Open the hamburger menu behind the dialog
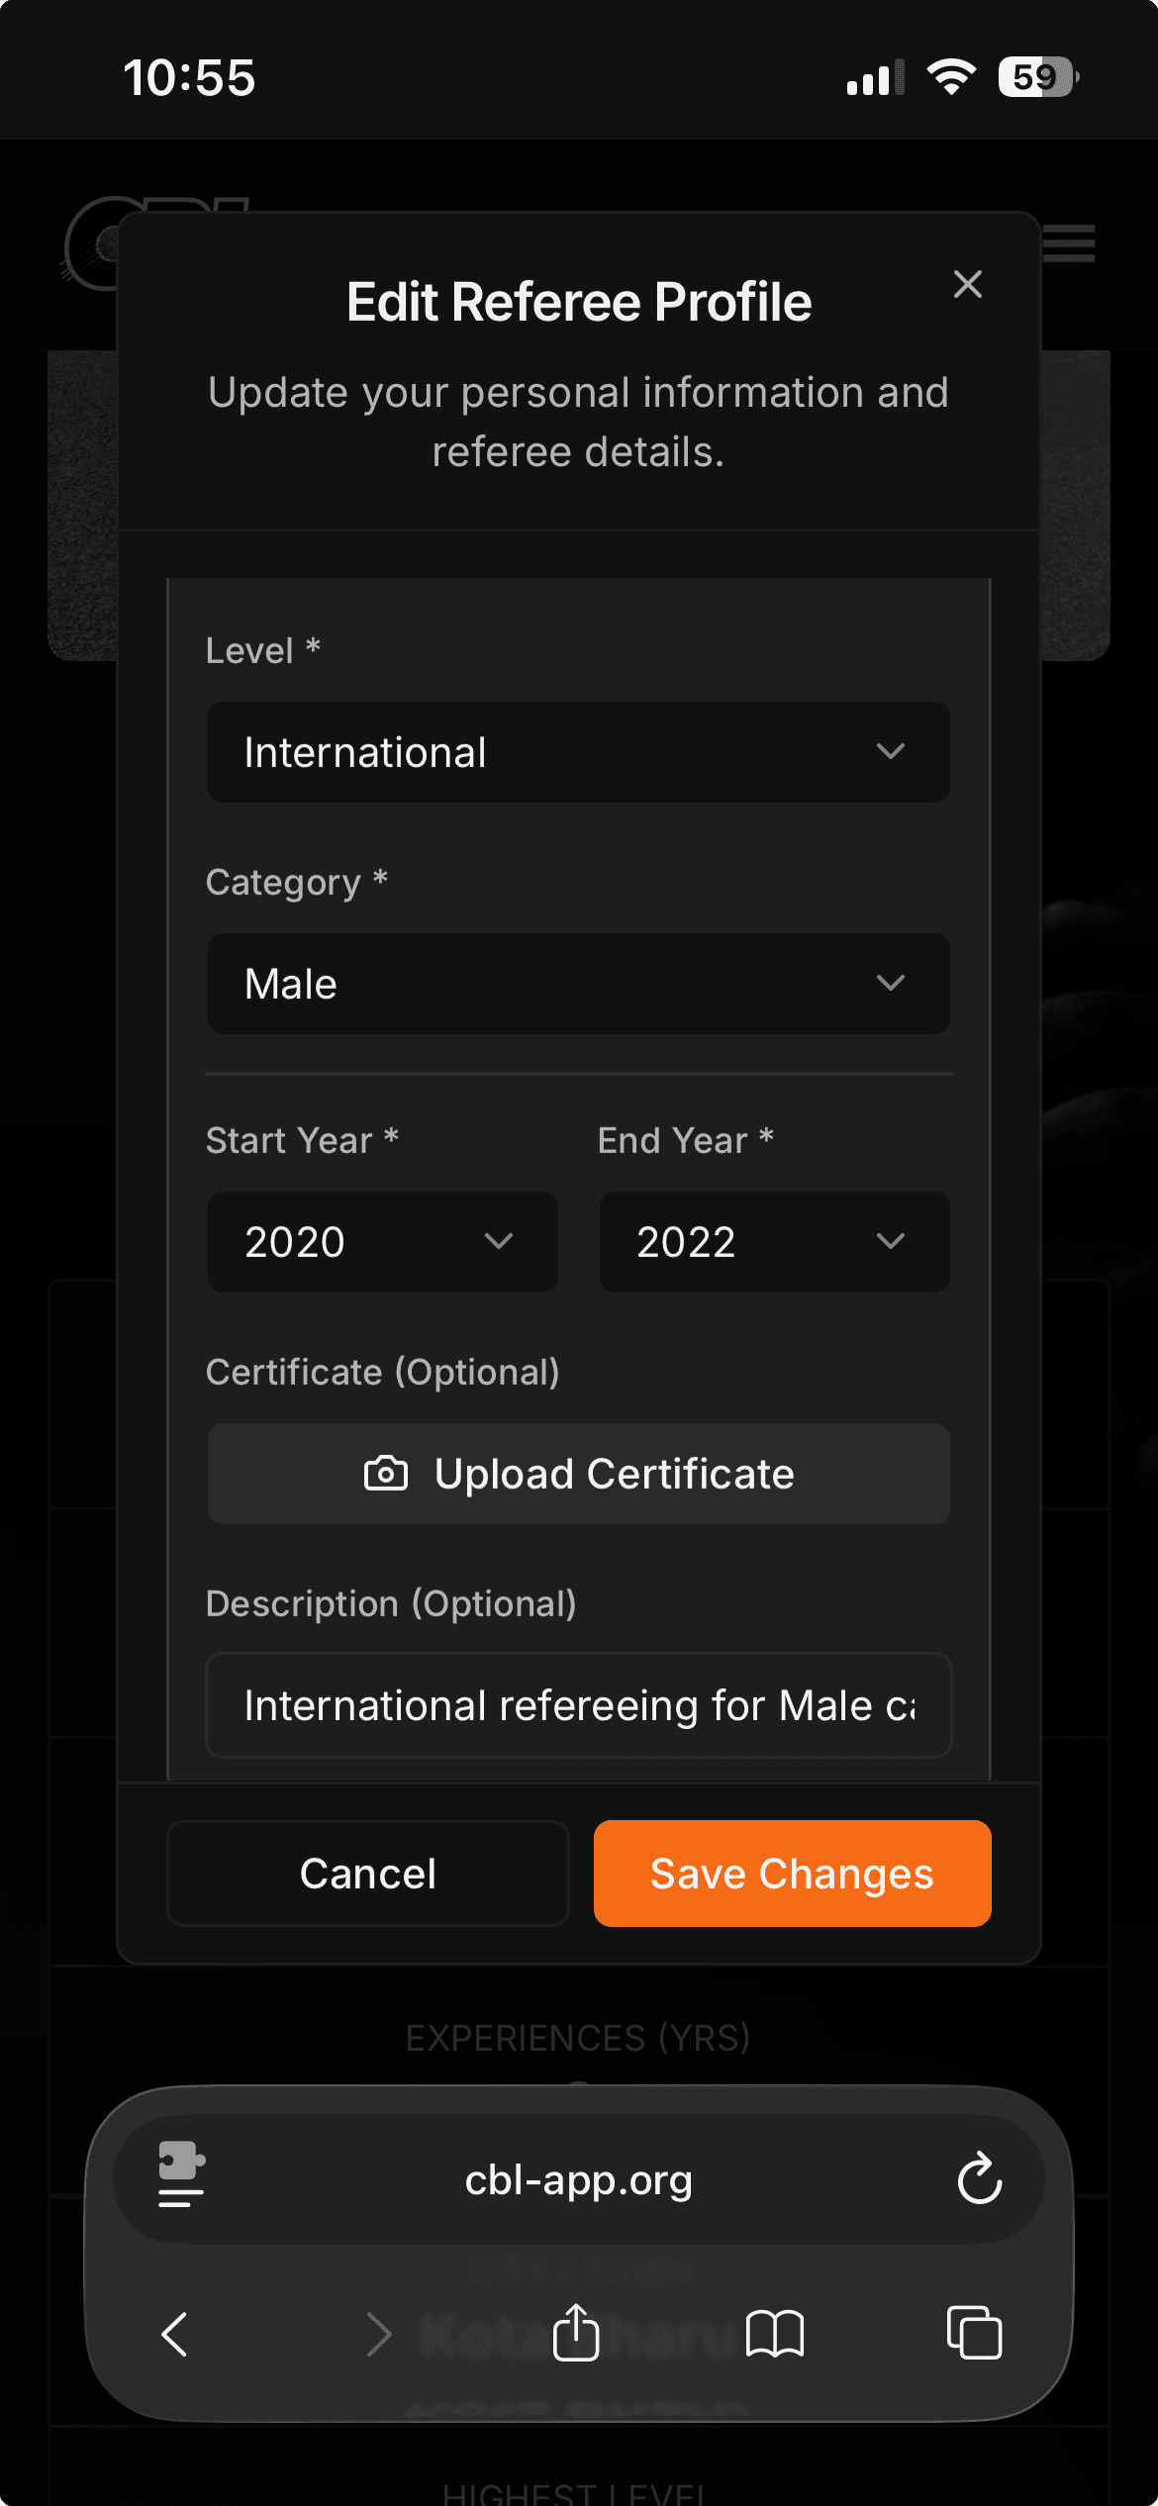Viewport: 1158px width, 2506px height. (1070, 243)
